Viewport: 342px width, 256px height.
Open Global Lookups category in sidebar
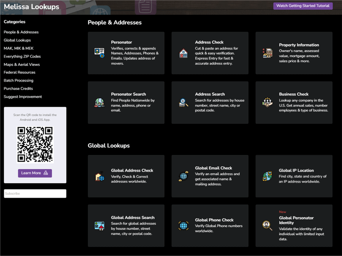pyautogui.click(x=17, y=40)
